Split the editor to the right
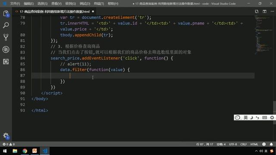The width and height of the screenshot is (276, 155). (x=264, y=12)
